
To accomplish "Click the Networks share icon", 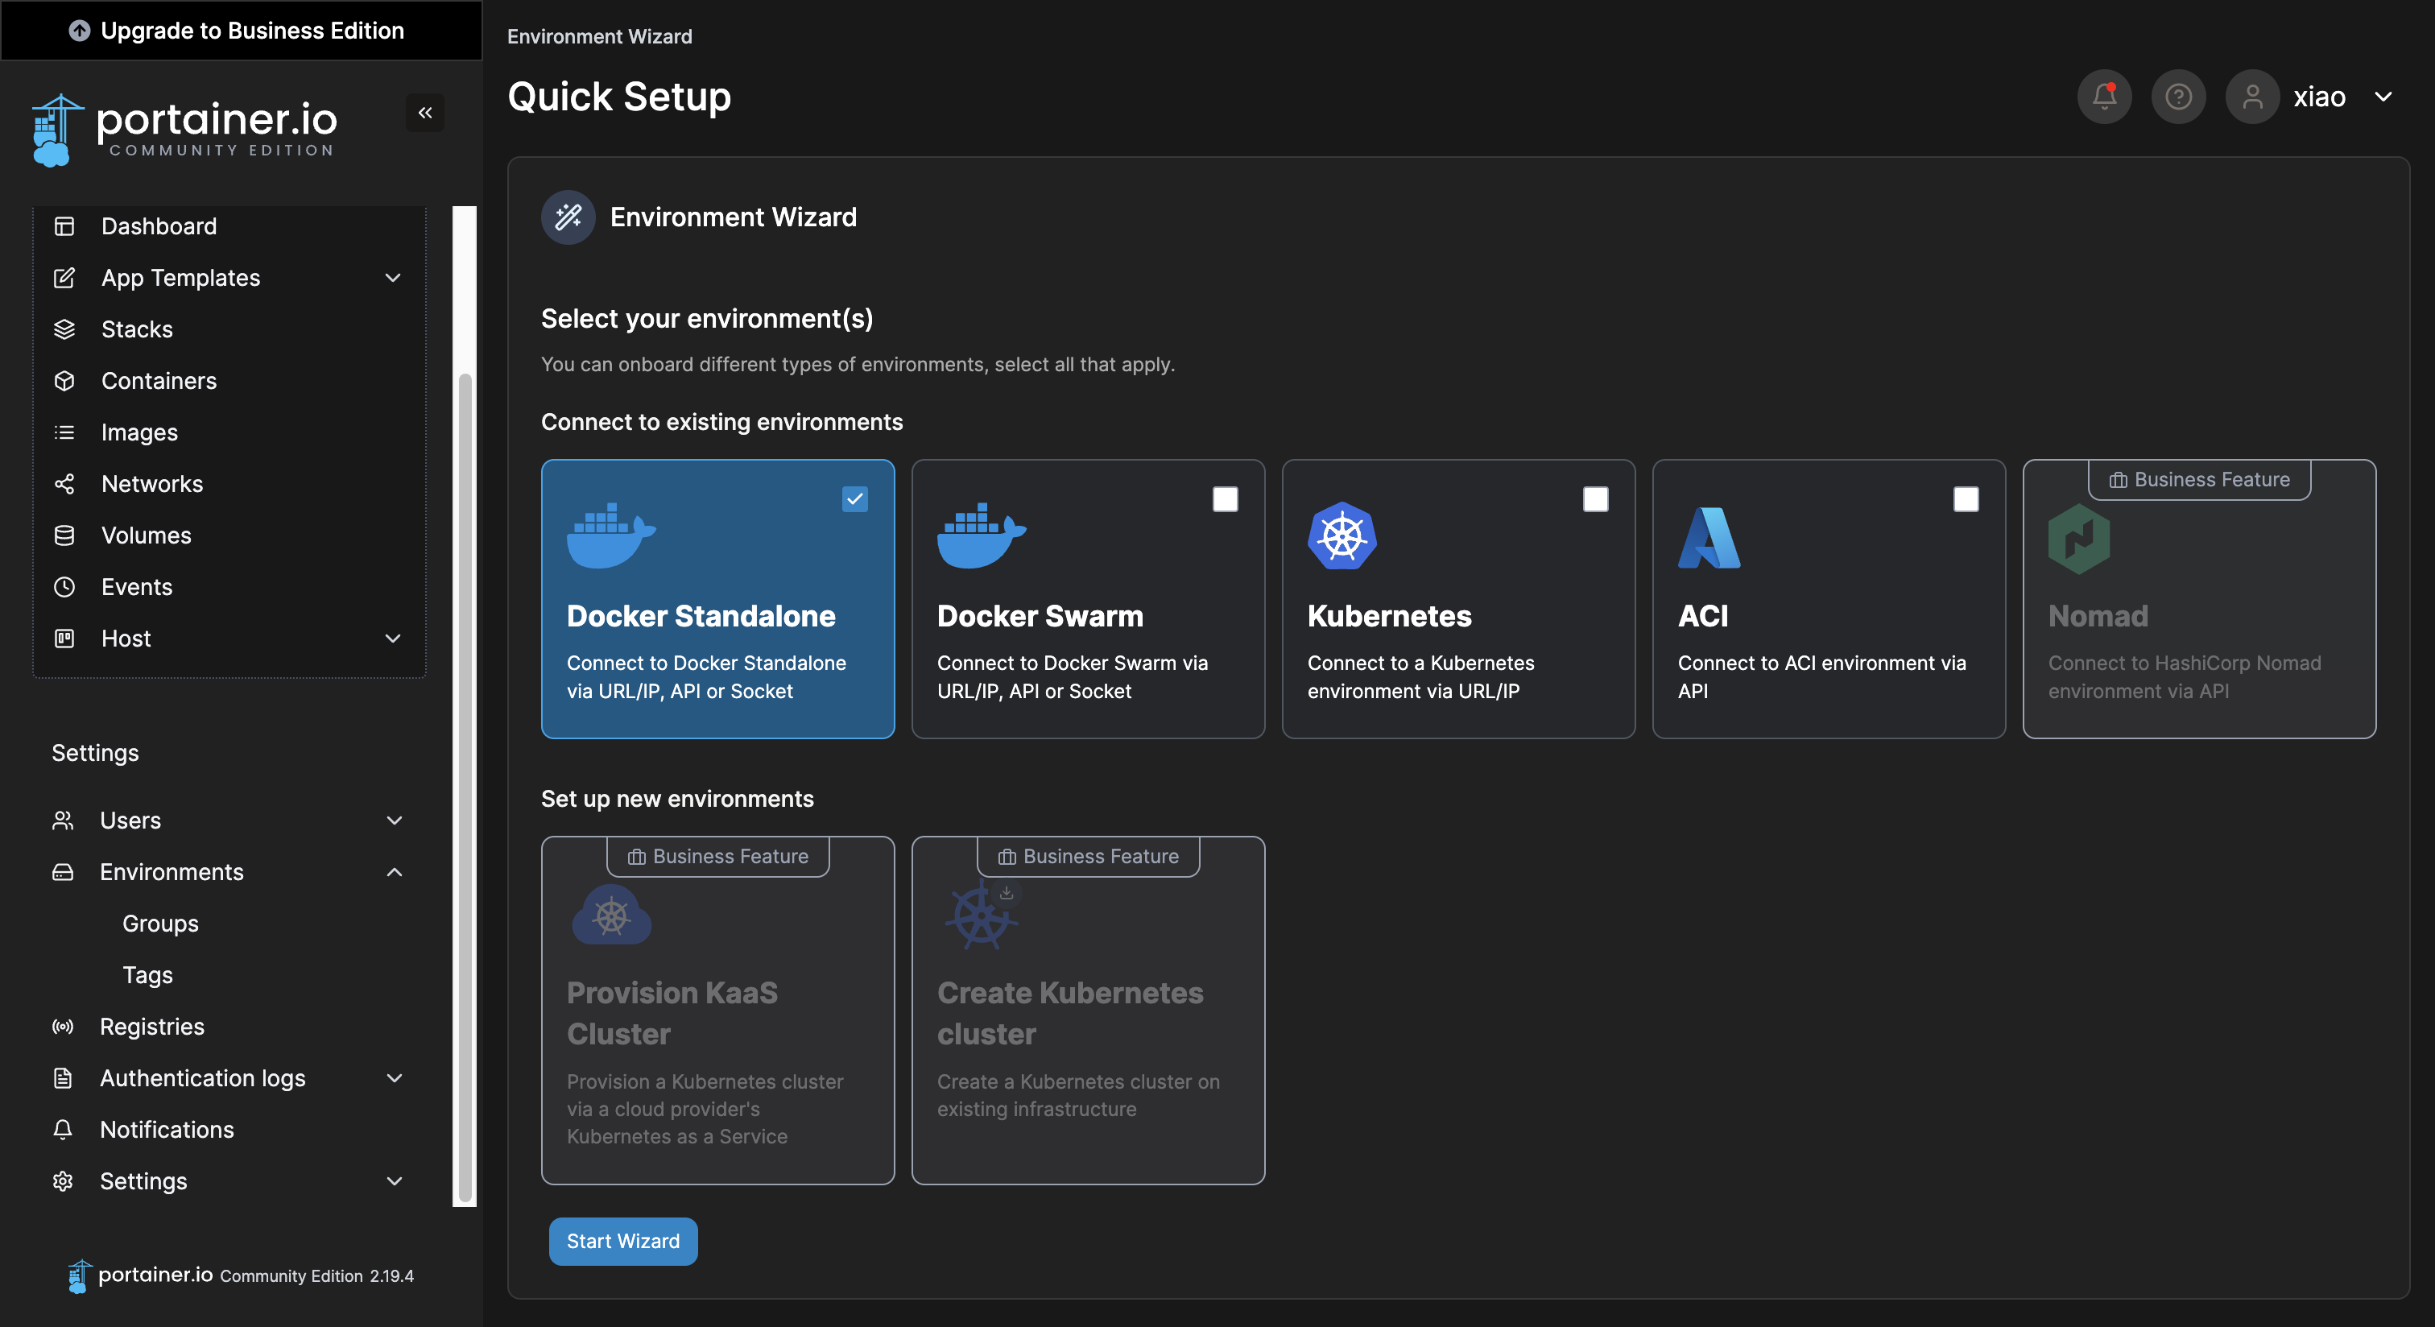I will pos(64,484).
